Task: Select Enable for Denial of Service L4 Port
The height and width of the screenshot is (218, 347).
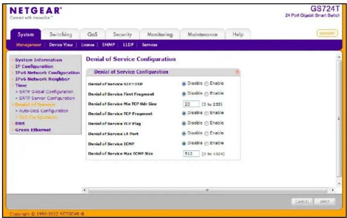Action: (x=207, y=133)
